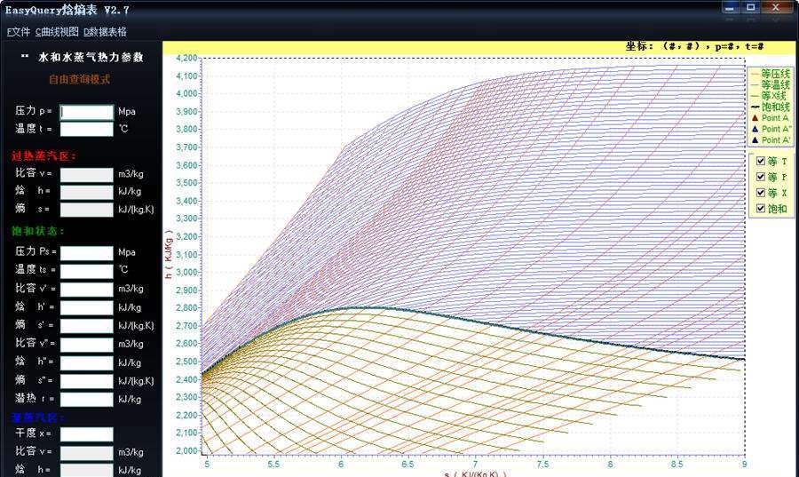Image resolution: width=799 pixels, height=477 pixels.
Task: Click the 等温线 legend entry
Action: (x=770, y=84)
